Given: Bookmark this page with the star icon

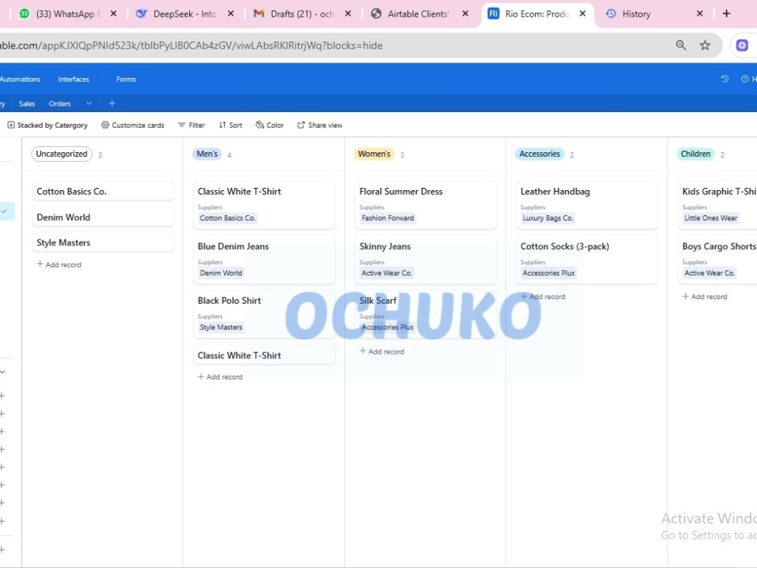Looking at the screenshot, I should (705, 45).
